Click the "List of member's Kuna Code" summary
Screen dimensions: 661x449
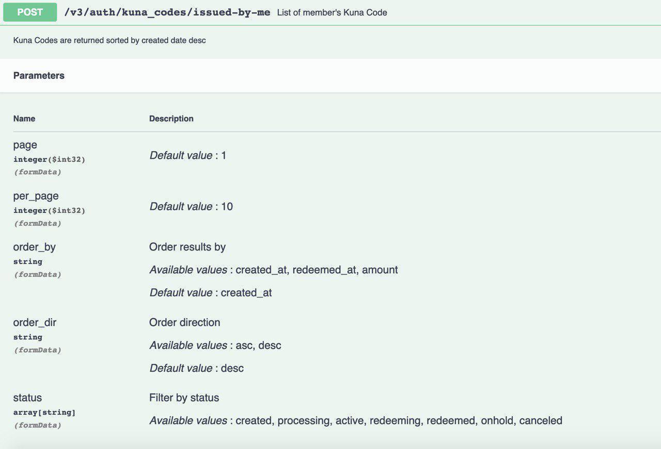coord(332,12)
